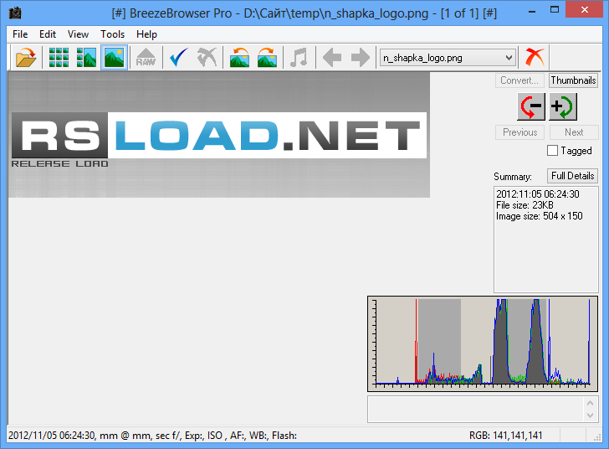Click the BreezeBrowser camera title icon

coord(15,13)
